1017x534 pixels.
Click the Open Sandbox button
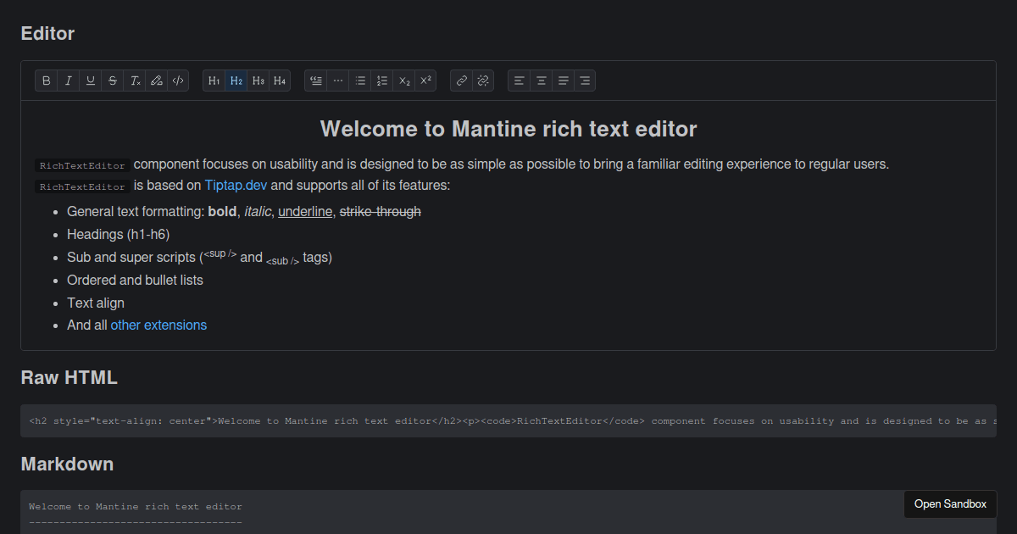[950, 503]
